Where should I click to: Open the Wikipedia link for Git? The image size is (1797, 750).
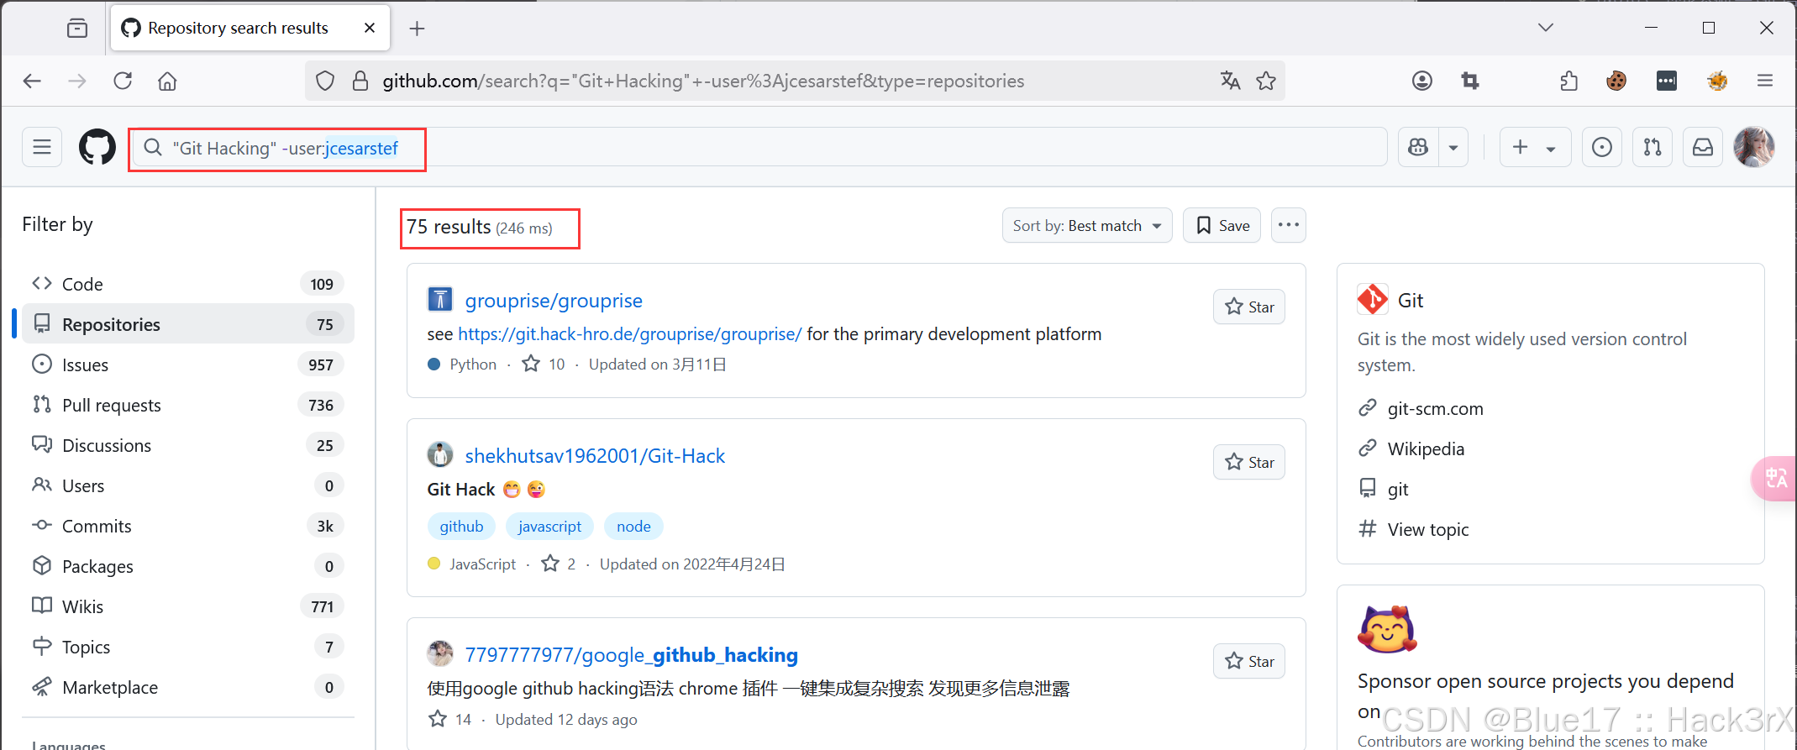pos(1426,449)
